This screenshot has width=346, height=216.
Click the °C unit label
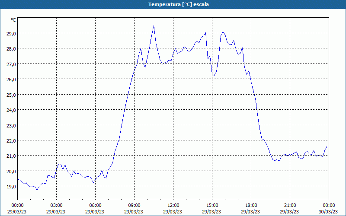tap(13, 20)
